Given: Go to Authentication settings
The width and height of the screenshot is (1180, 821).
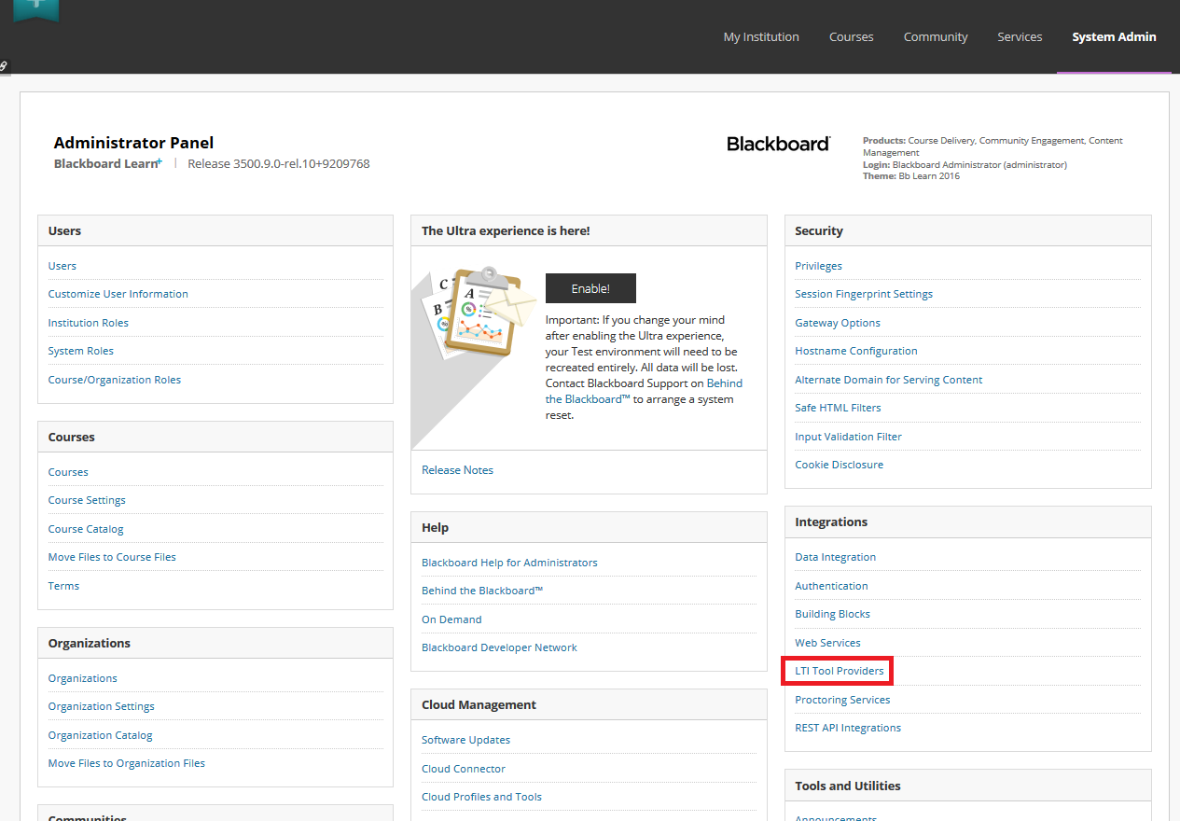Looking at the screenshot, I should coord(831,586).
